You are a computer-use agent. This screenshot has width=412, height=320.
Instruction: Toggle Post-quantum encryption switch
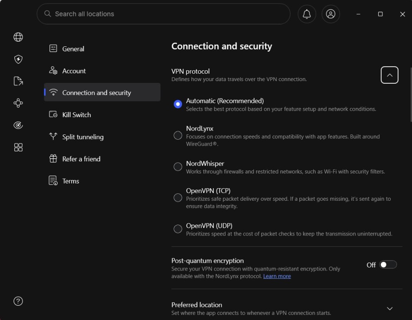tap(388, 264)
